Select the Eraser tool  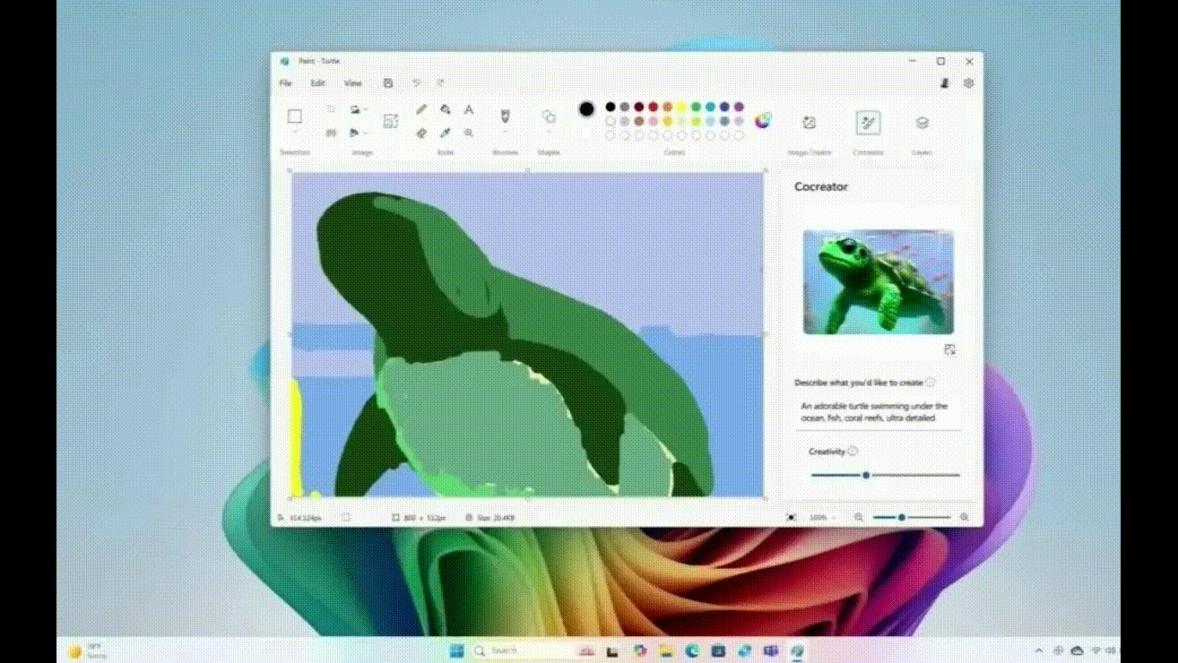coord(421,133)
